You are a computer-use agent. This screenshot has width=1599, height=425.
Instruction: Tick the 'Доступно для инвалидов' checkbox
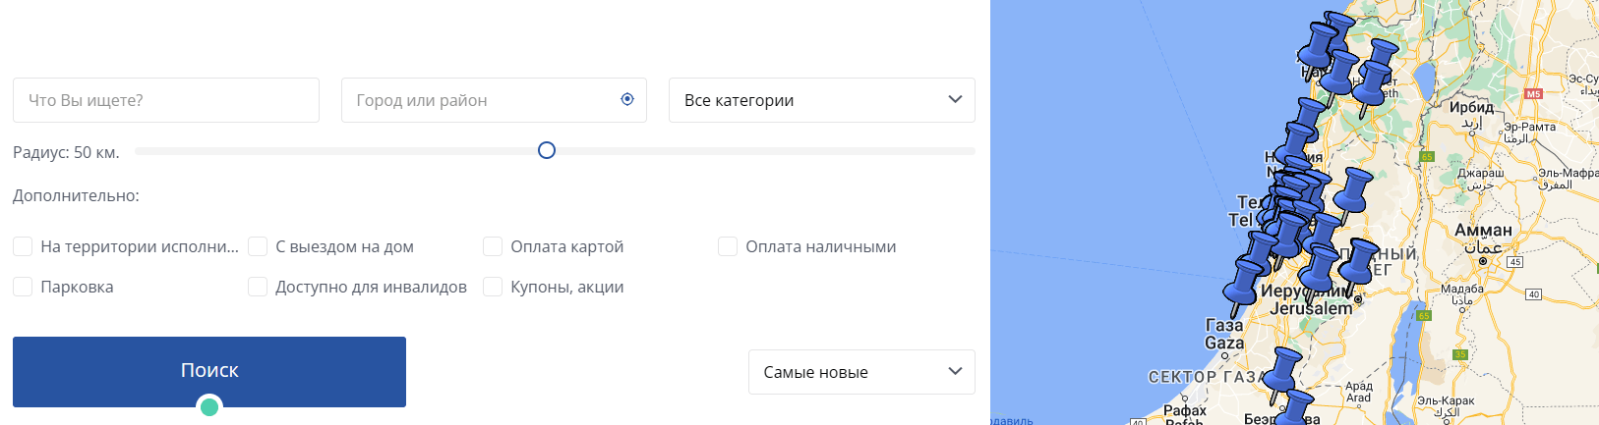(x=258, y=287)
